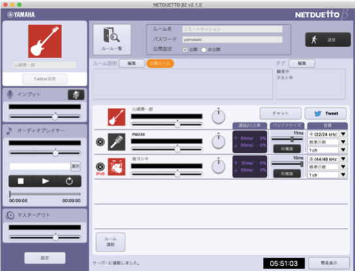Stop audio player playback
The height and width of the screenshot is (271, 355).
[21, 181]
